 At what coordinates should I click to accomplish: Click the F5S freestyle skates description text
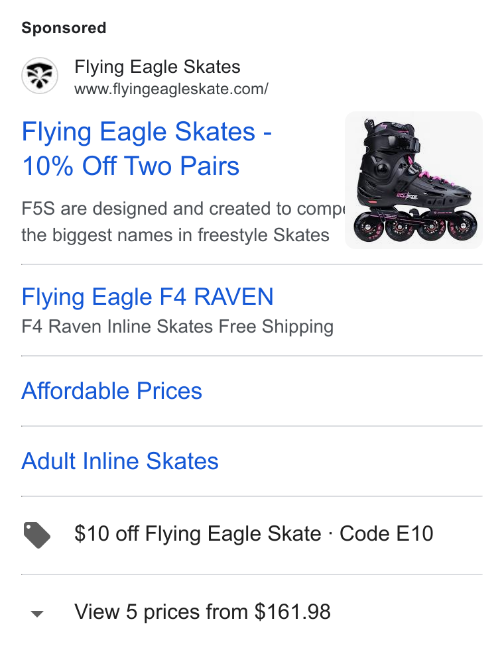(183, 222)
